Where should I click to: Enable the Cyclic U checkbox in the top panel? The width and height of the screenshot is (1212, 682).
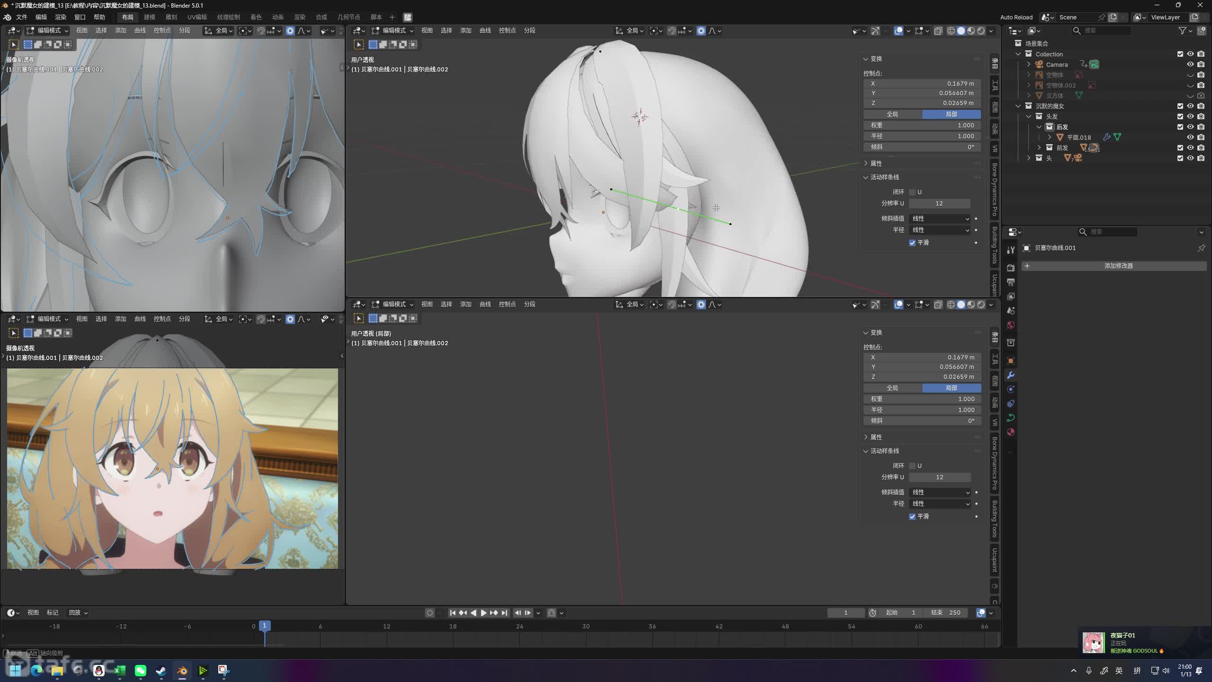pyautogui.click(x=912, y=192)
